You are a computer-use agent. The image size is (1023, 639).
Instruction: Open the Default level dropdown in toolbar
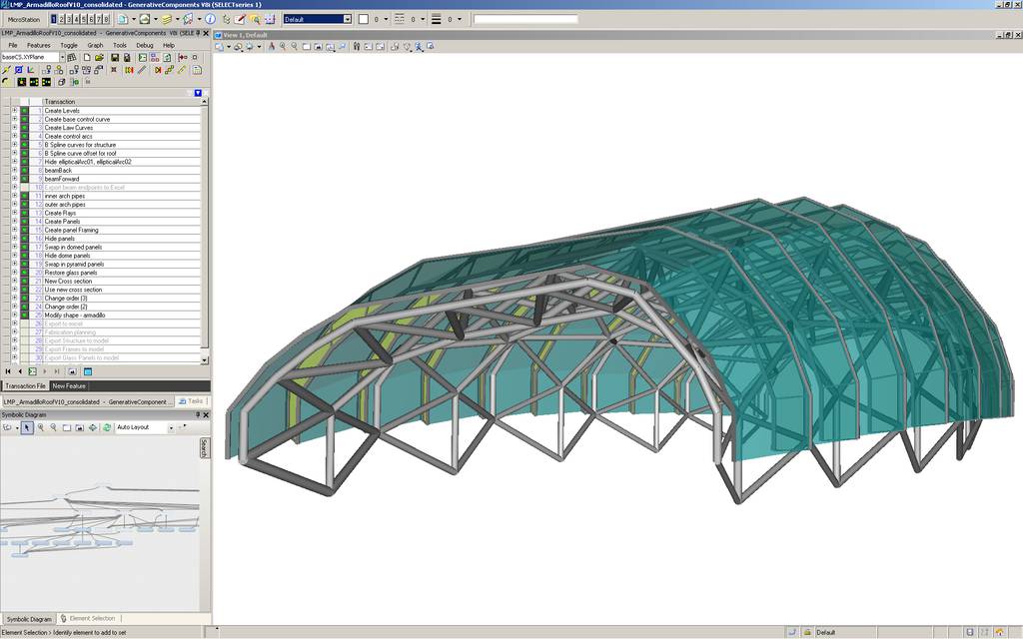point(347,19)
